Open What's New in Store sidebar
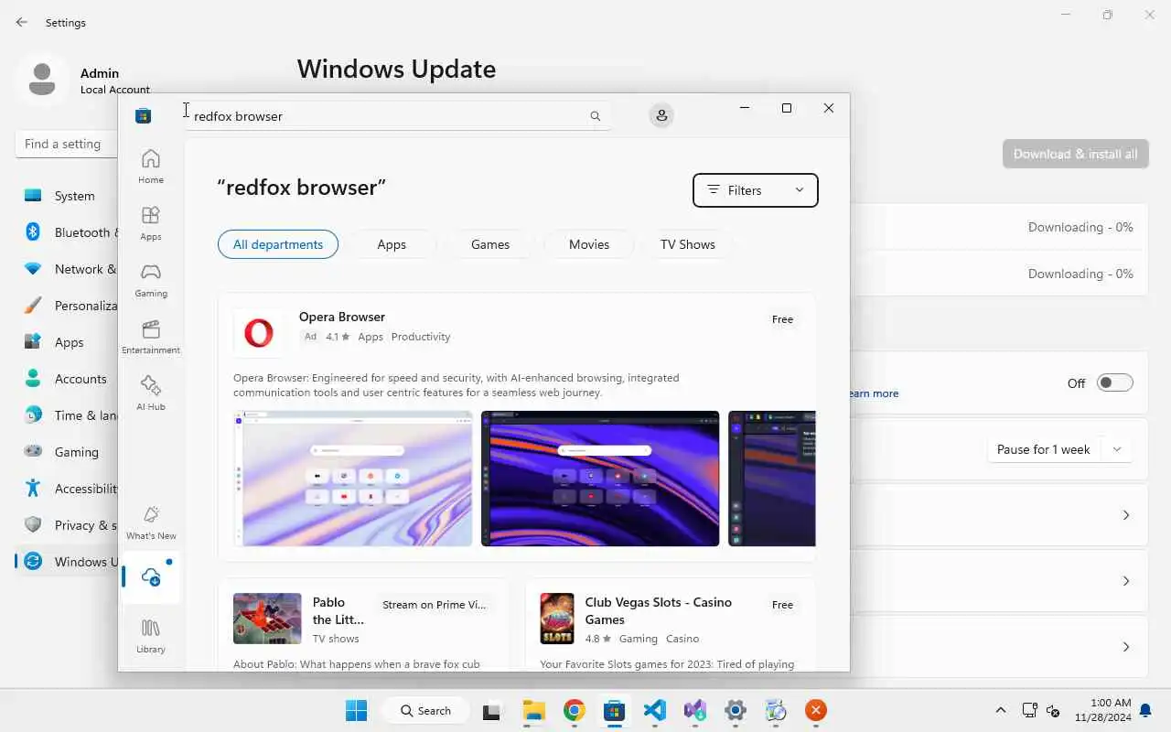The width and height of the screenshot is (1171, 732). (151, 522)
